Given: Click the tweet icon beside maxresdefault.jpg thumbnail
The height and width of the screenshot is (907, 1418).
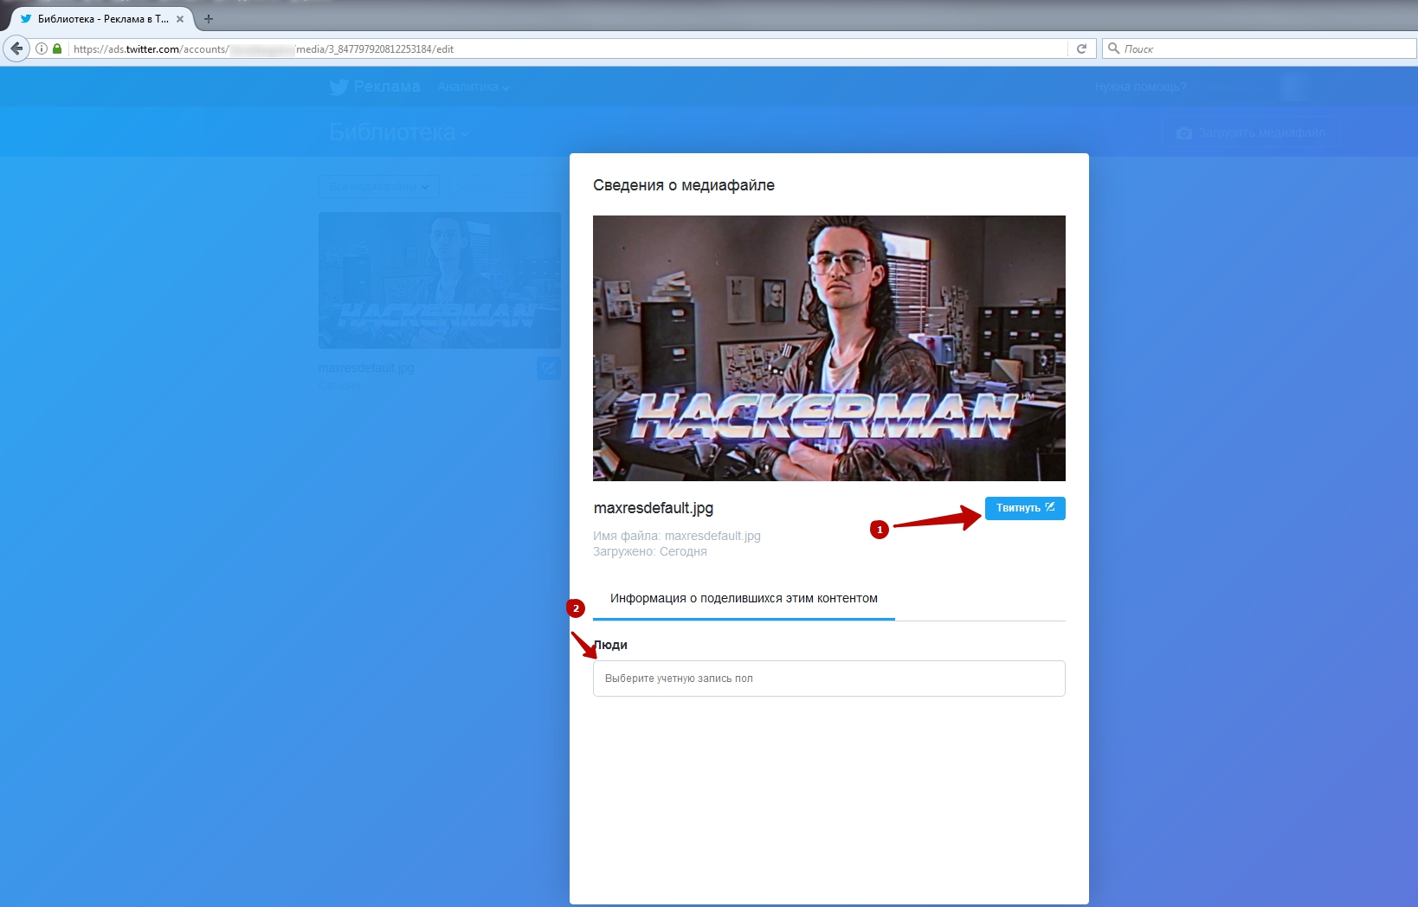Looking at the screenshot, I should pyautogui.click(x=548, y=368).
